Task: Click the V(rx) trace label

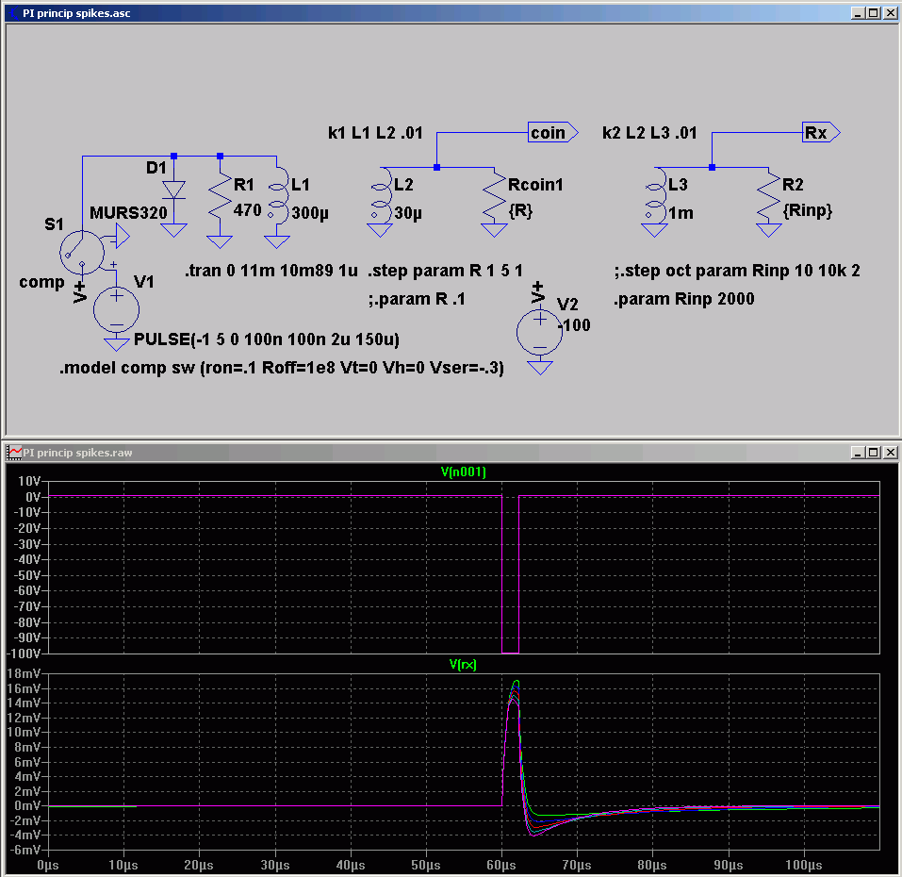Action: 463,665
